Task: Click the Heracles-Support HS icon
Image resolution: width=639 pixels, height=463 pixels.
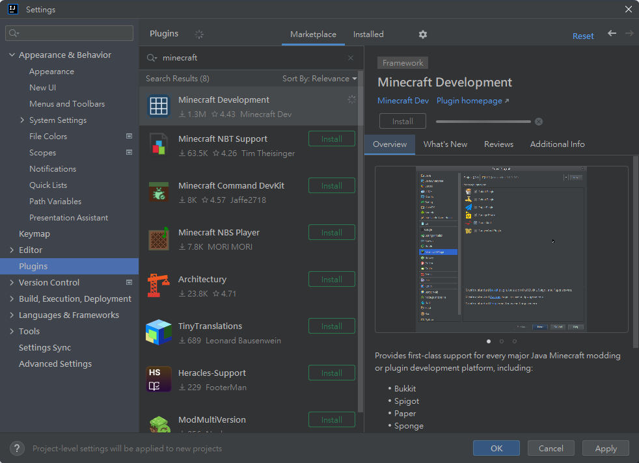Action: (159, 378)
